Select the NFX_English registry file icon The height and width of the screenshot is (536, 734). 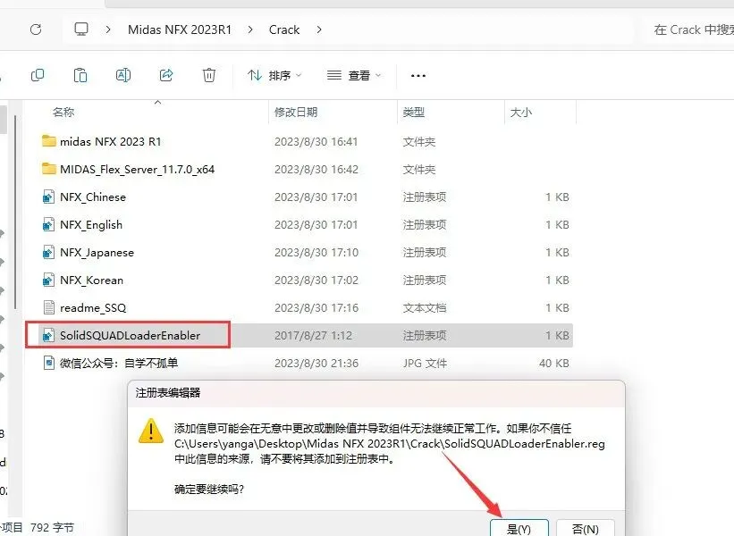[x=48, y=224]
